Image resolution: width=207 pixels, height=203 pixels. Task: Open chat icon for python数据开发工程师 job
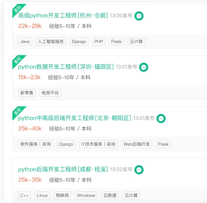point(143,67)
